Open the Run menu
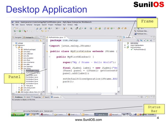This screenshot has height=125, width=166. coord(64,25)
